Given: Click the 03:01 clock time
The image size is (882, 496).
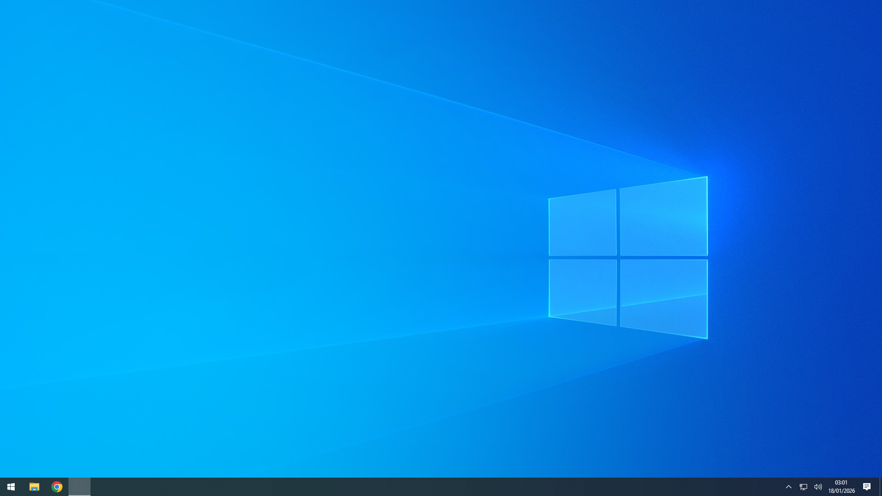Looking at the screenshot, I should [841, 483].
